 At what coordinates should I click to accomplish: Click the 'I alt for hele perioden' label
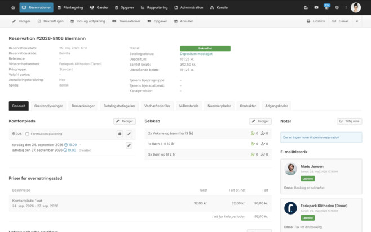coord(229,216)
